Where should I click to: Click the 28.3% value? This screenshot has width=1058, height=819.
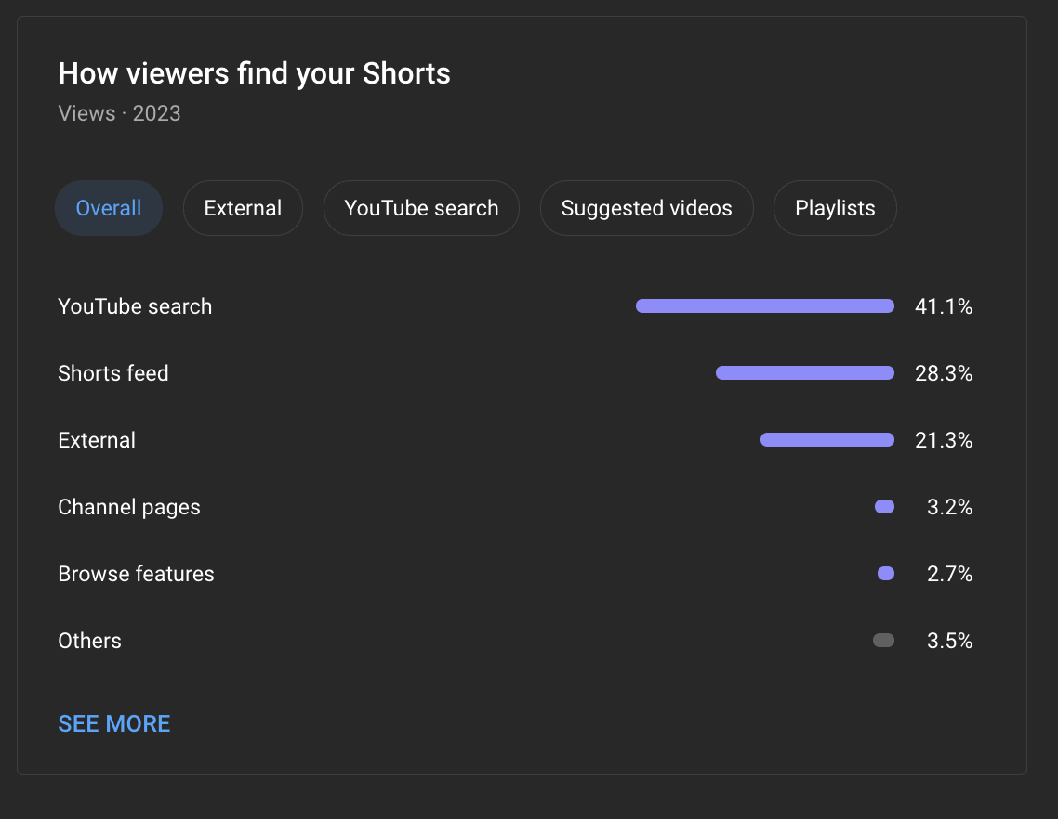pos(944,373)
